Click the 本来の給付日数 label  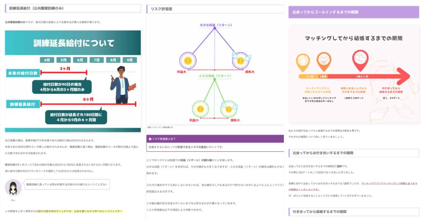pos(23,73)
